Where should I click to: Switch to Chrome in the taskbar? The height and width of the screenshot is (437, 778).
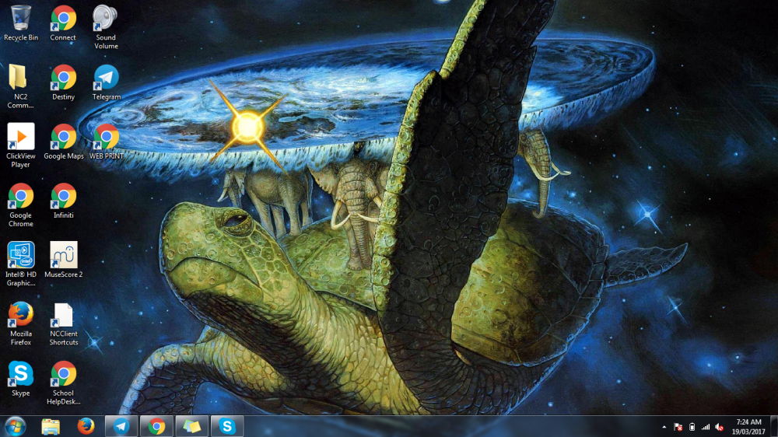click(156, 426)
